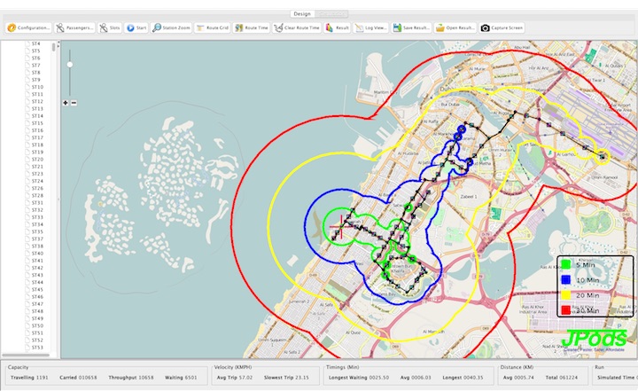Open the Configuration settings

[29, 27]
